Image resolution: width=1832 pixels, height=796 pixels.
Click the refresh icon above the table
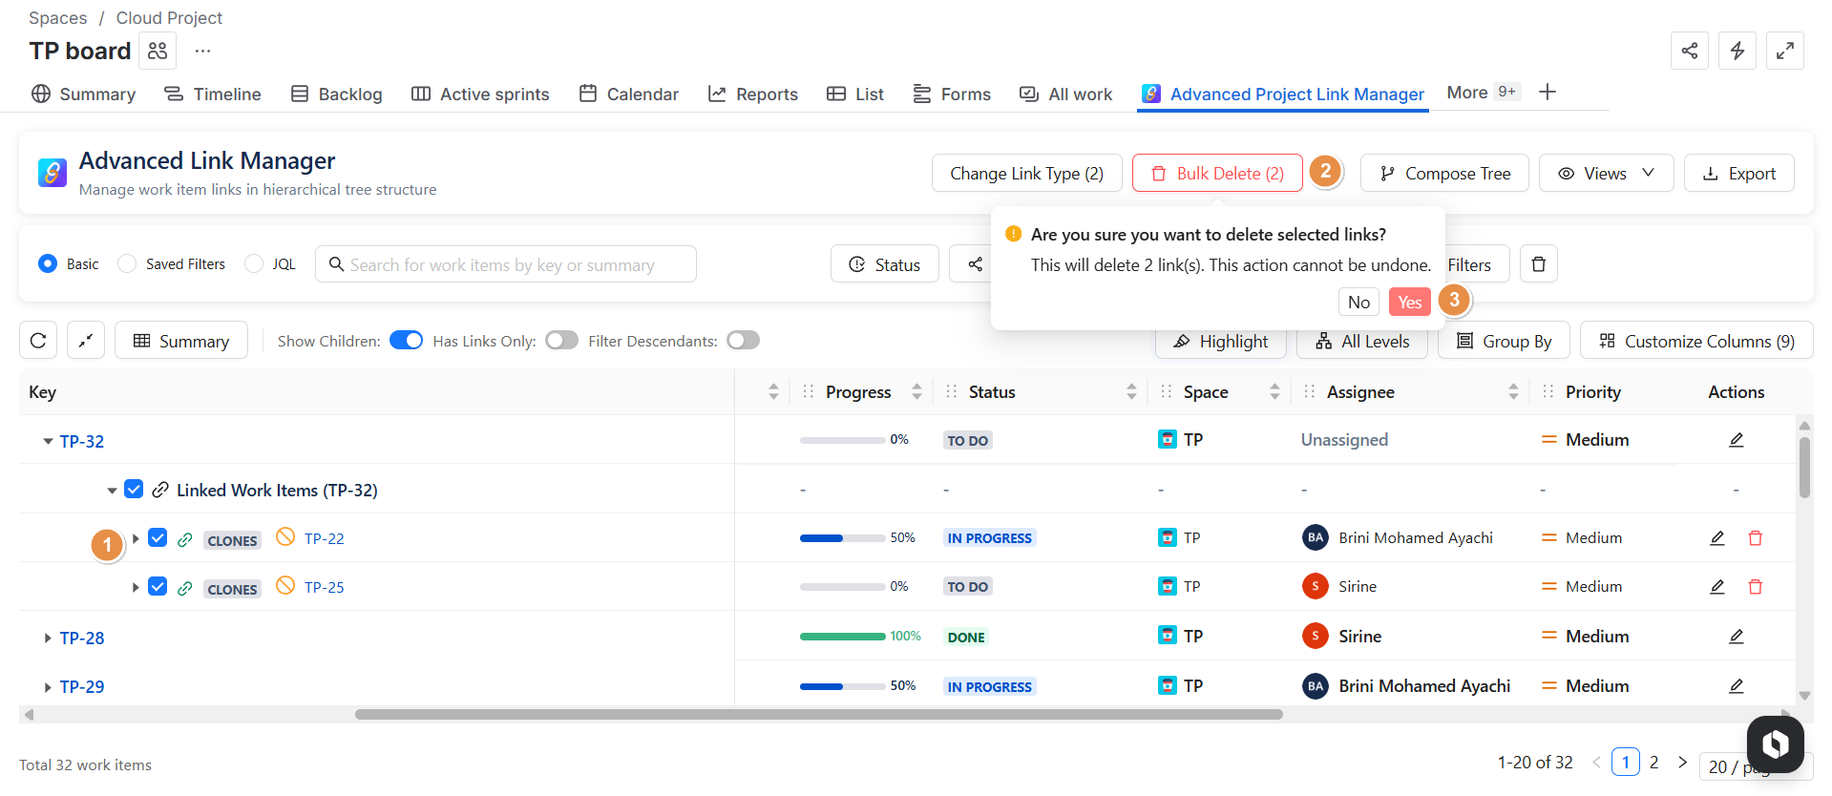click(x=38, y=341)
